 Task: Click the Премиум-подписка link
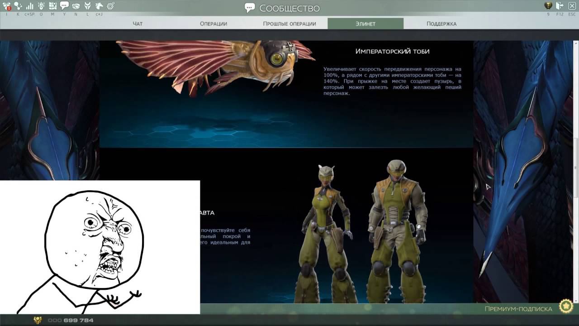point(518,309)
